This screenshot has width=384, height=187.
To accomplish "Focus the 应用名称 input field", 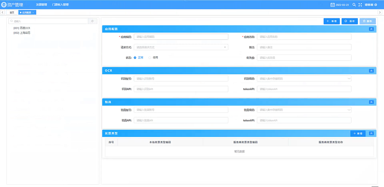I will [304, 37].
